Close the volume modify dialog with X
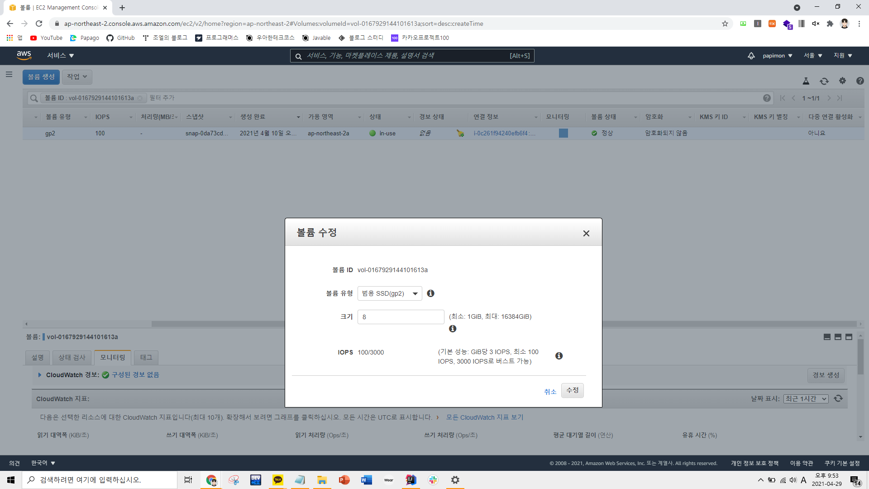 (x=586, y=233)
